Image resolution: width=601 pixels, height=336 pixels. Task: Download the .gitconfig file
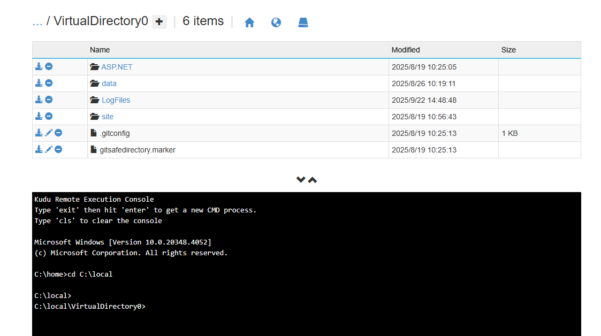39,133
